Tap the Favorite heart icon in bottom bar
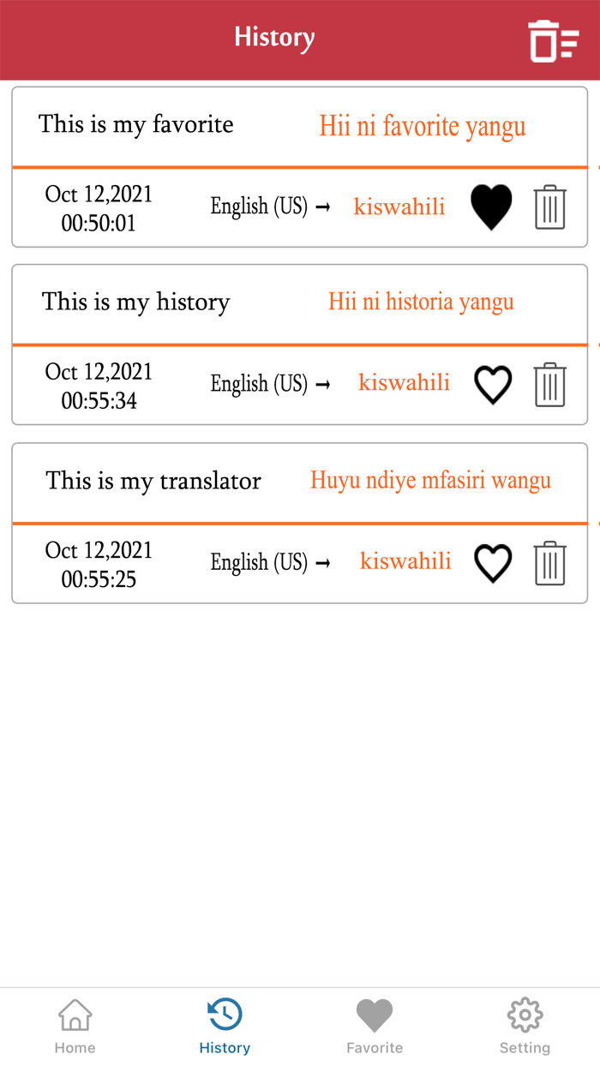This screenshot has height=1066, width=600. point(375,1014)
